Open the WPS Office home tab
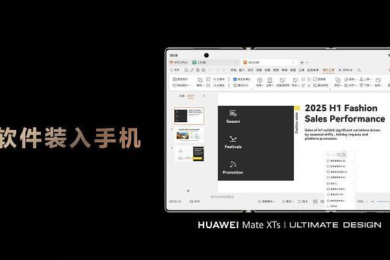Screen dimensions: 390x260 click(178, 62)
